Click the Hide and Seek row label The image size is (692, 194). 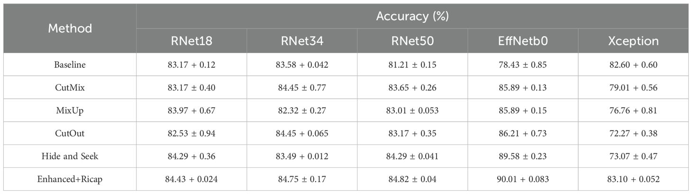tap(70, 157)
